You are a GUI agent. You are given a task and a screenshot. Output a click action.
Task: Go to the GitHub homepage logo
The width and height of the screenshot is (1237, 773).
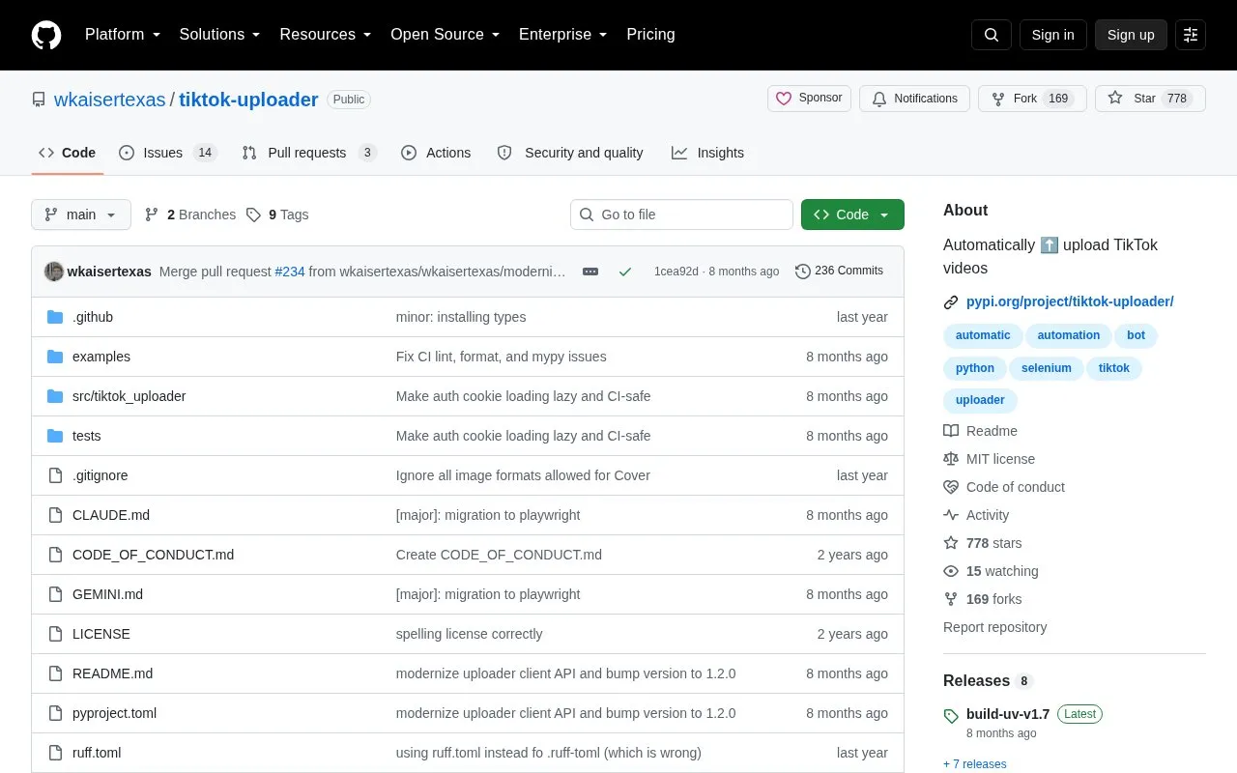[x=46, y=35]
